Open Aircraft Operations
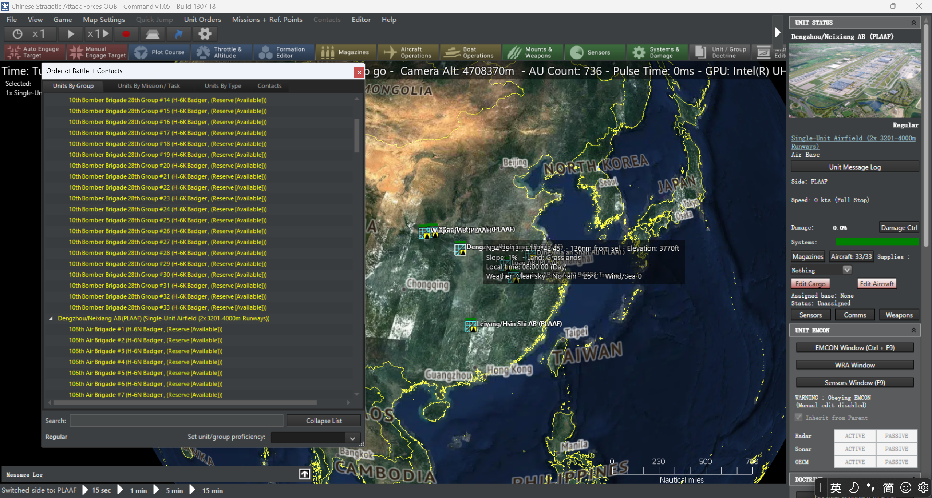 point(408,52)
